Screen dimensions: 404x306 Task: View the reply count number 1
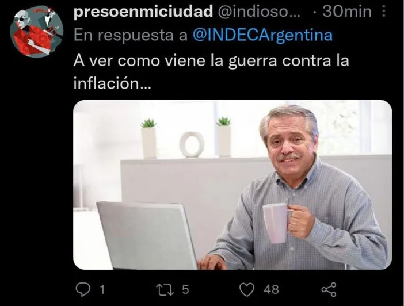coord(102,290)
